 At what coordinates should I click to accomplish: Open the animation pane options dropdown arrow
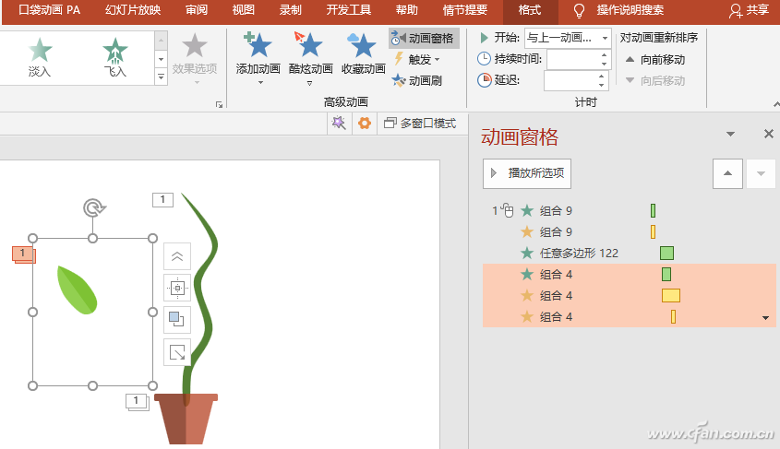pos(730,134)
